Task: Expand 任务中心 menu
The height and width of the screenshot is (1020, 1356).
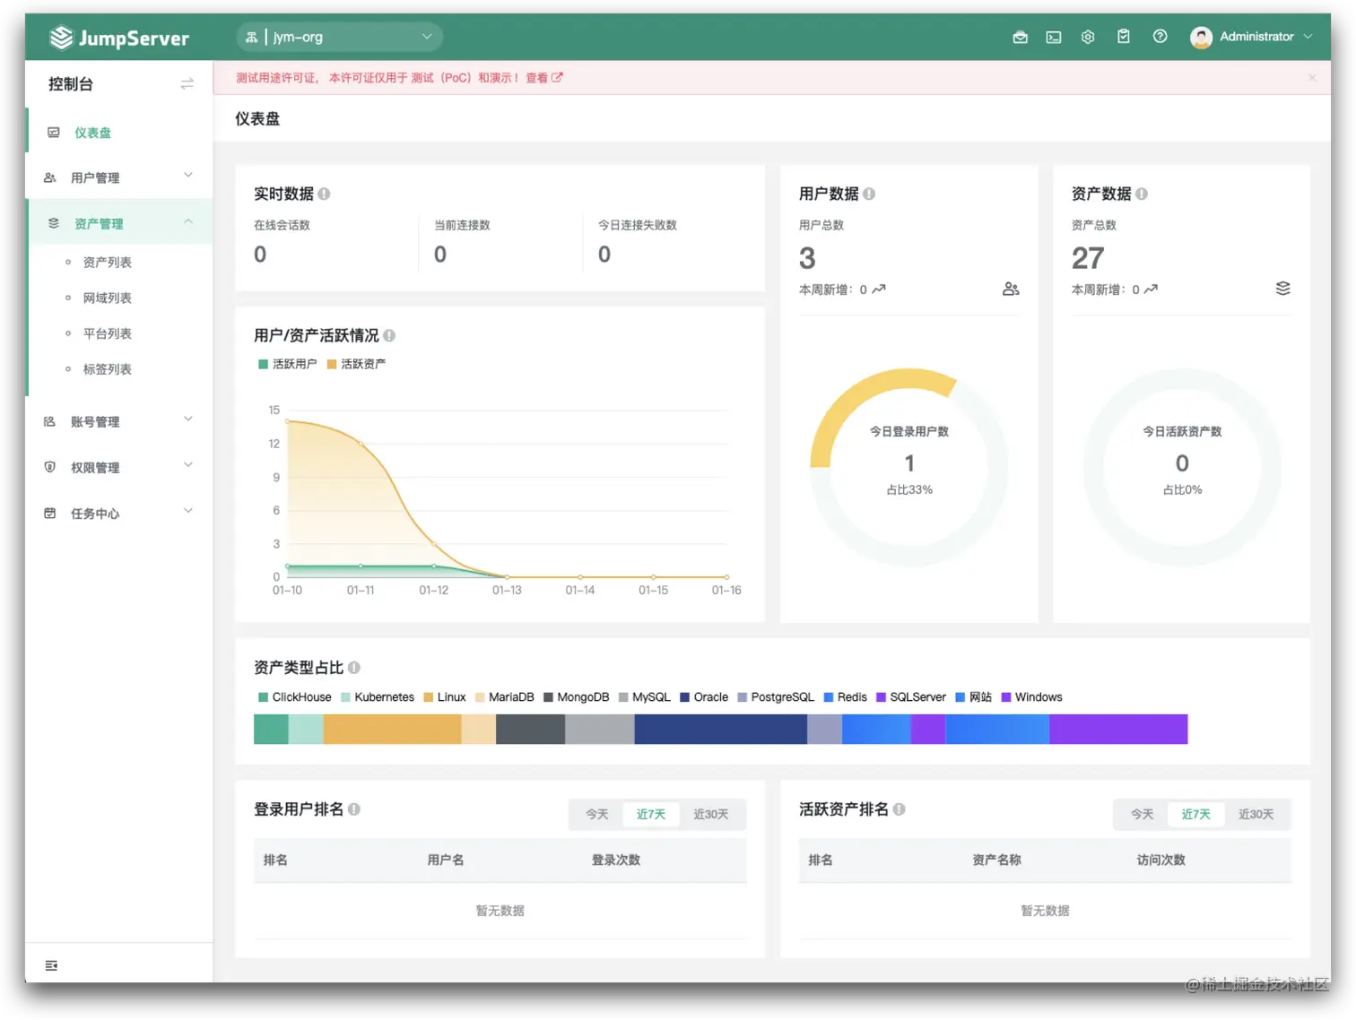Action: click(119, 513)
